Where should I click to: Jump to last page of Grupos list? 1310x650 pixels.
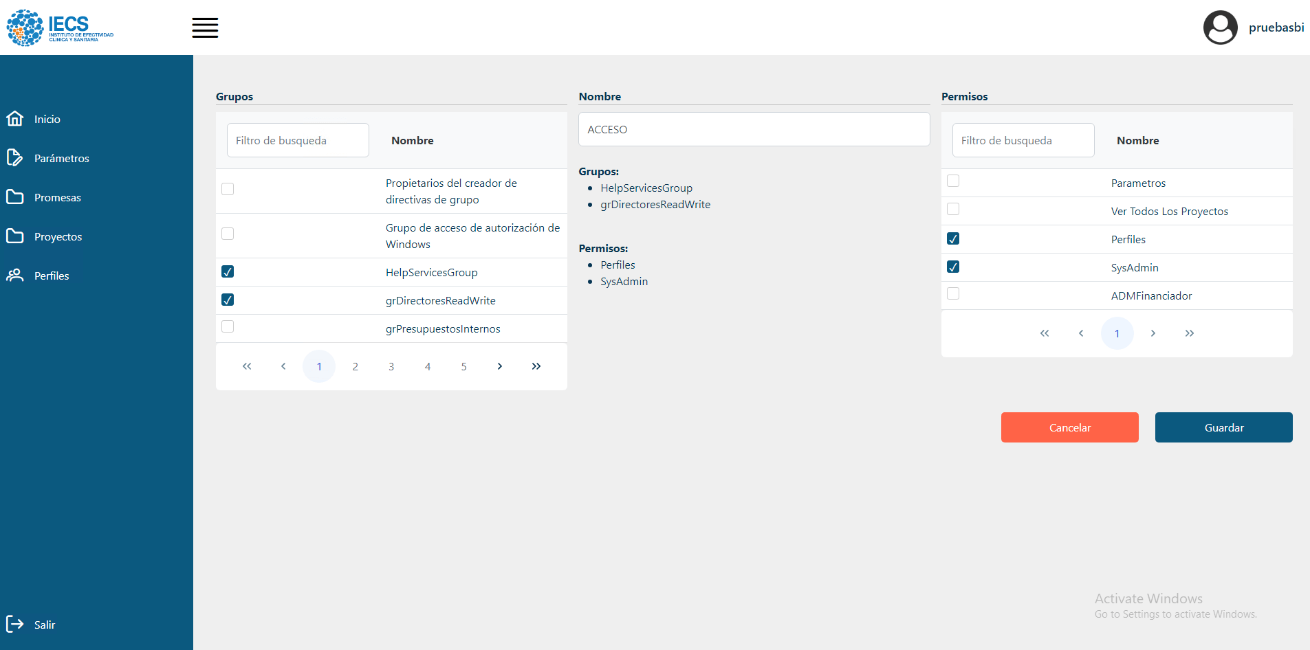[x=536, y=366]
